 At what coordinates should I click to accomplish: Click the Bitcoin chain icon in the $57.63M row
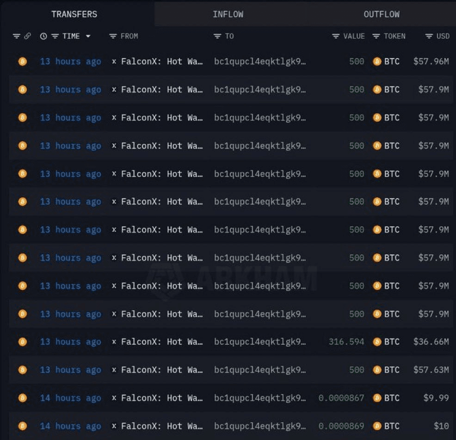coord(23,370)
